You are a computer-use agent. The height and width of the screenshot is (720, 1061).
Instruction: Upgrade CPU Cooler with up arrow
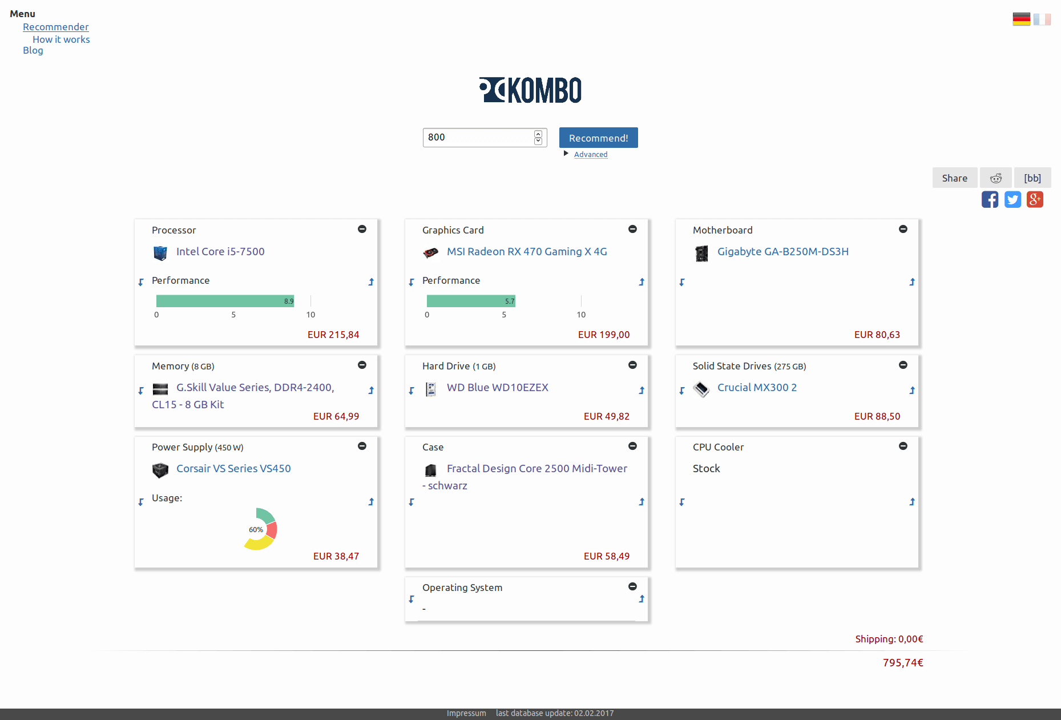point(912,502)
